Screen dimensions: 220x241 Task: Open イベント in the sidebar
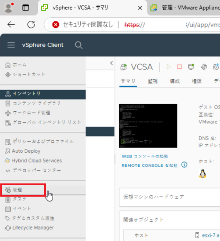22,208
